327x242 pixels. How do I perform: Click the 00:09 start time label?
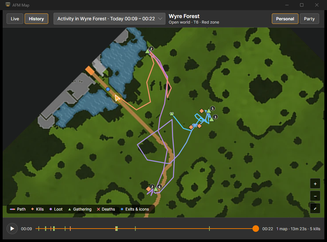coord(27,229)
